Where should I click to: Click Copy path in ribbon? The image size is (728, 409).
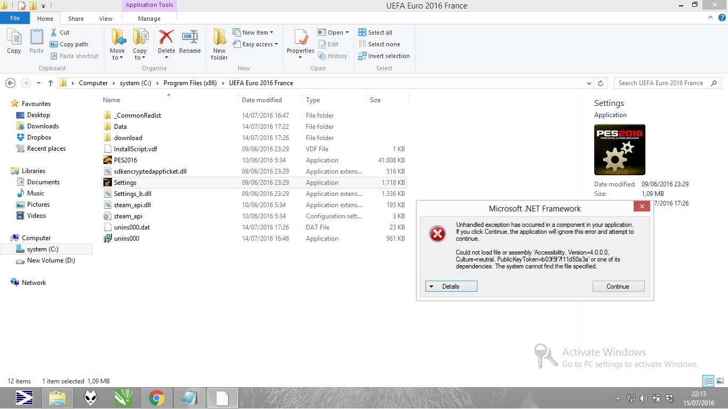pos(69,44)
